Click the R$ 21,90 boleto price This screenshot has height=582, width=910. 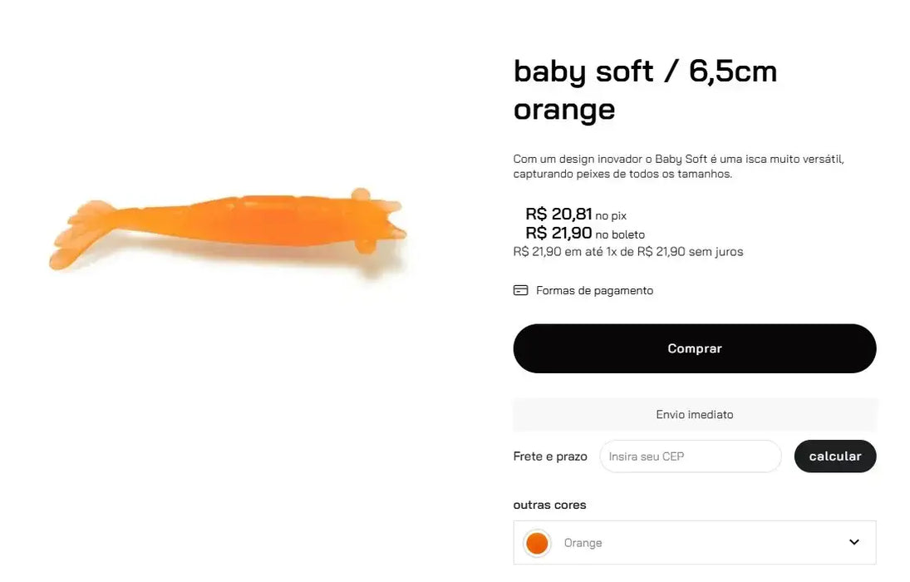(558, 234)
